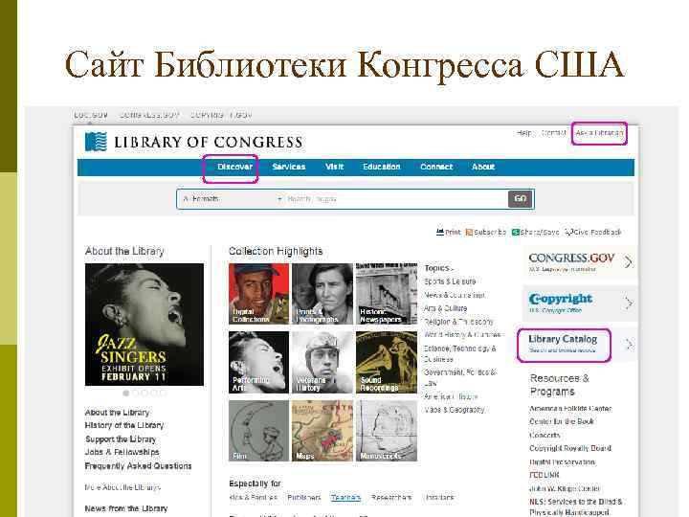Image resolution: width=689 pixels, height=517 pixels.
Task: Click the COPYRIGHT.GOV top bar link
Action: [221, 115]
